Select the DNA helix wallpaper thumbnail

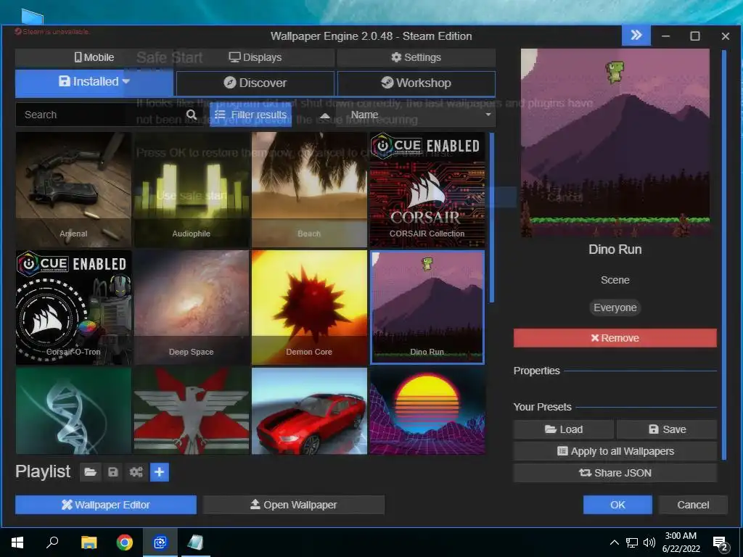[x=73, y=411]
